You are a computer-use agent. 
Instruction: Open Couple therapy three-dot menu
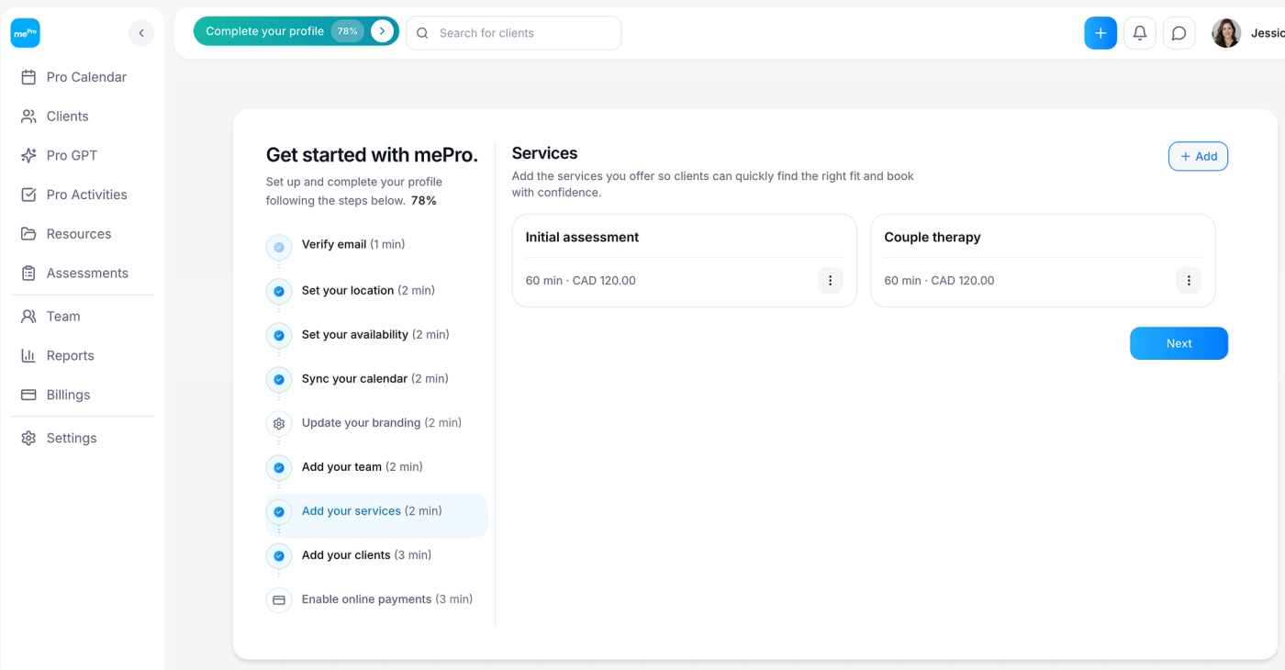coord(1189,281)
